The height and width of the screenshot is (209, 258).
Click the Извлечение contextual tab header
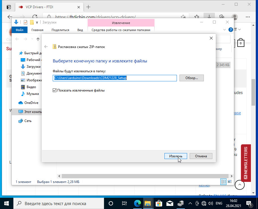(x=121, y=23)
